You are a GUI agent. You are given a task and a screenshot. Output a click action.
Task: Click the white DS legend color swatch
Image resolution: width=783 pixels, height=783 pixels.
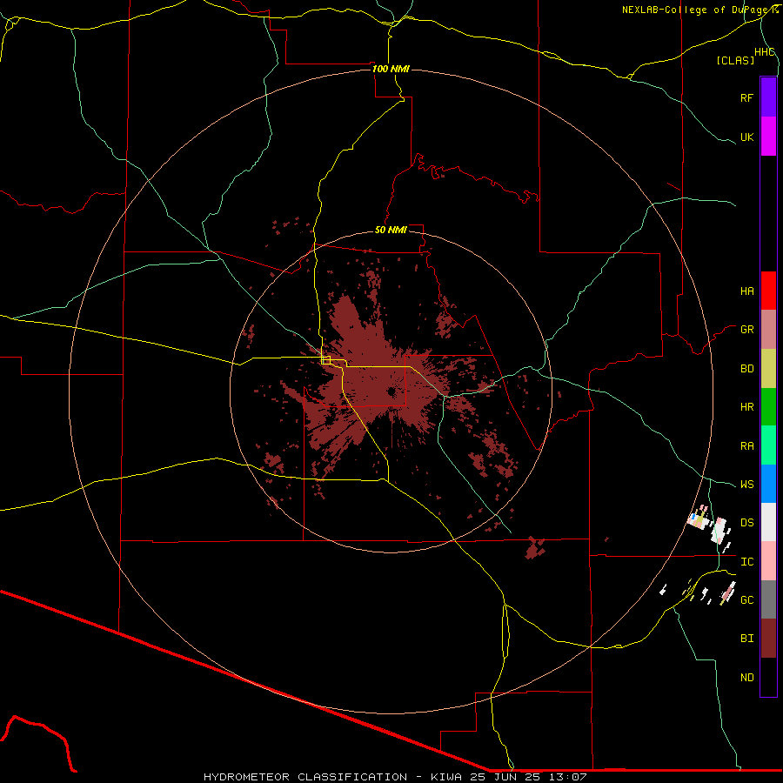click(x=768, y=522)
